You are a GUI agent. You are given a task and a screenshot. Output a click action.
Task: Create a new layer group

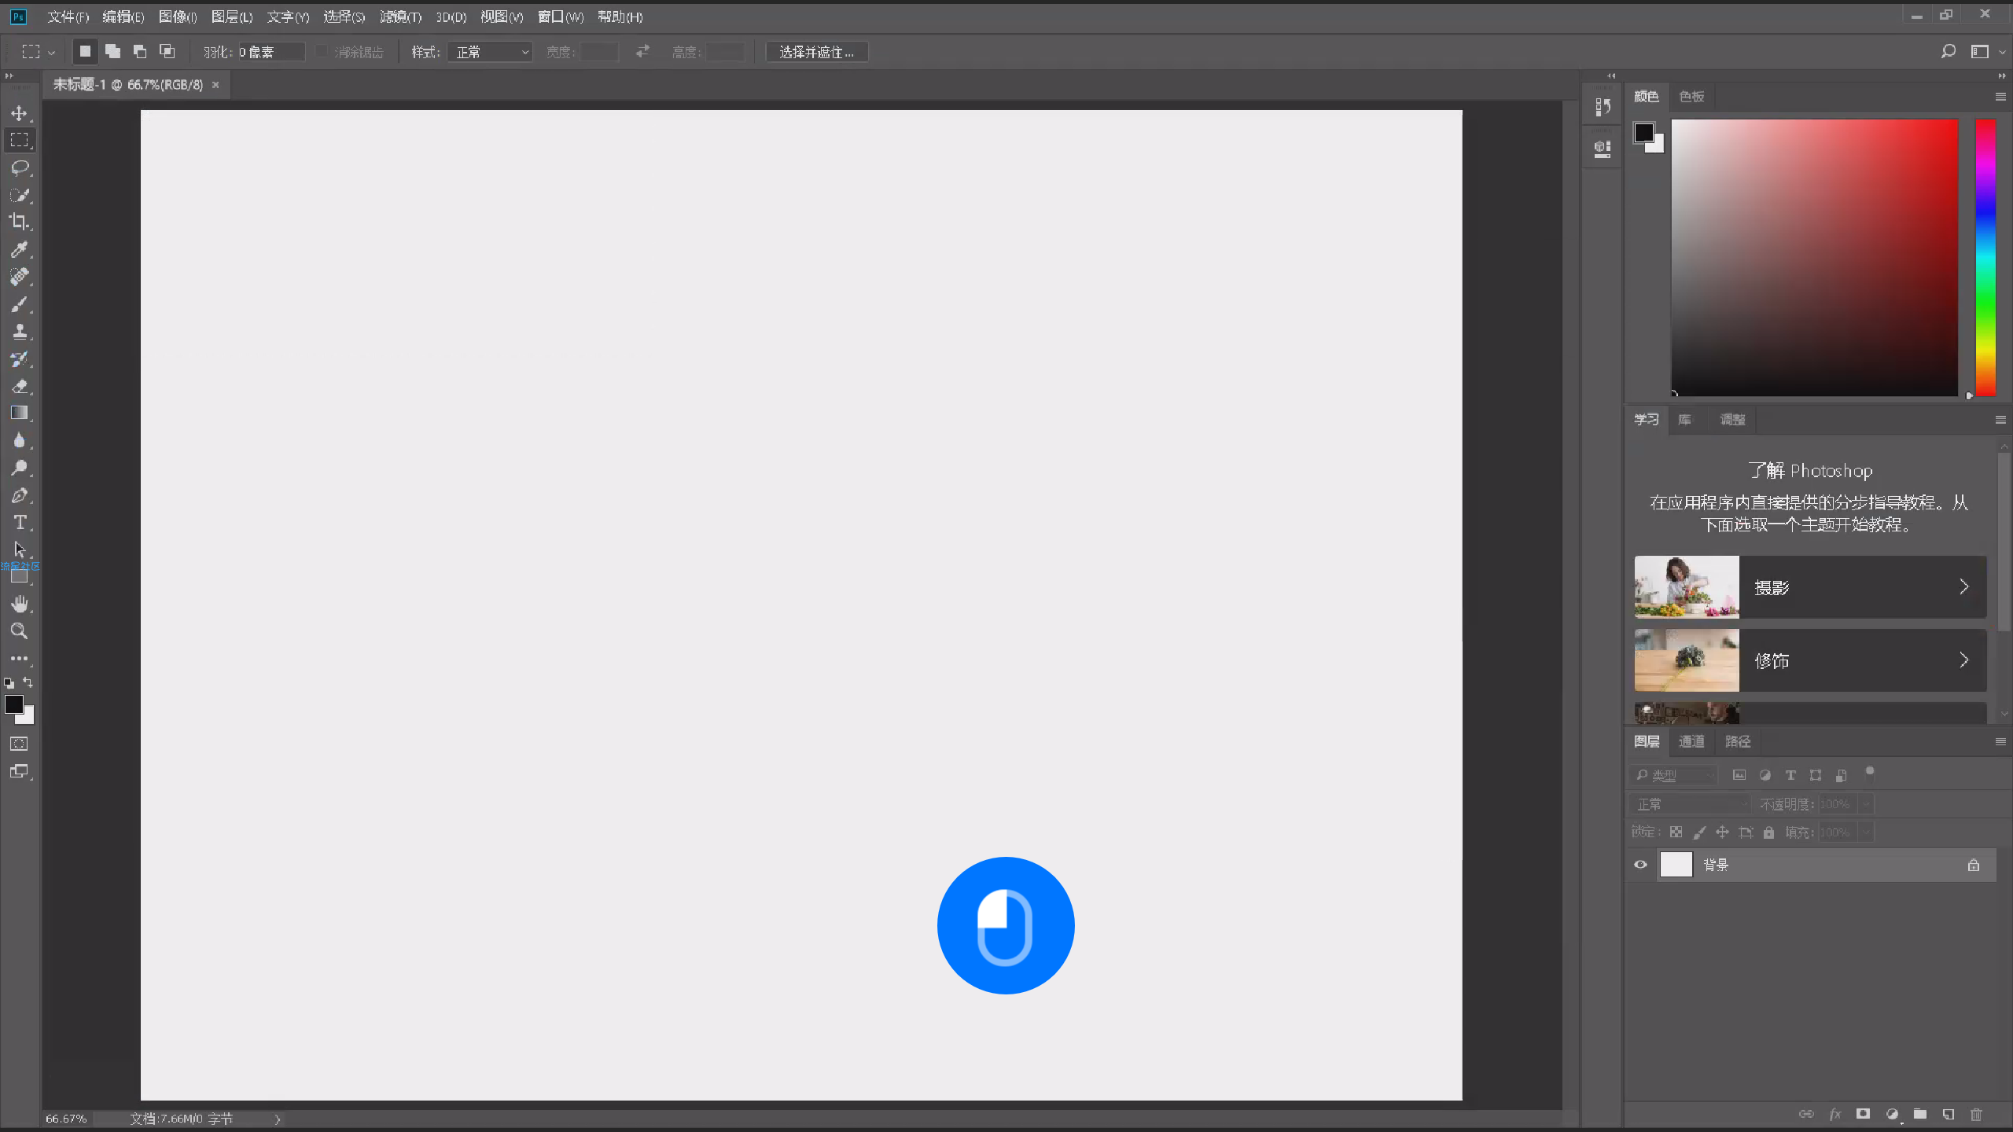pyautogui.click(x=1920, y=1114)
